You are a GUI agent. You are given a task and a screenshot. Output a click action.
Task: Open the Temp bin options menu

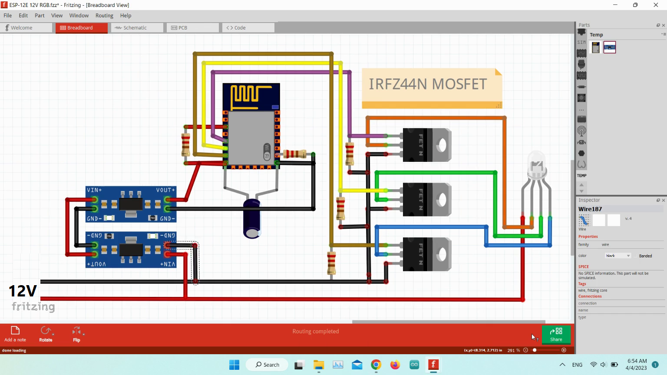tap(663, 34)
